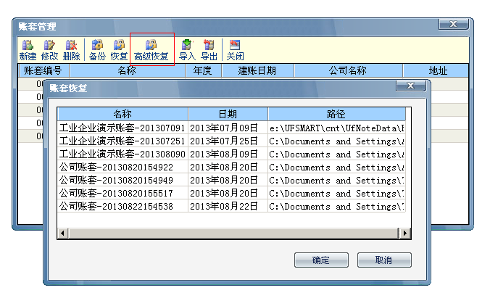
Task: Click the 路径 column header in the dialog
Action: 336,114
